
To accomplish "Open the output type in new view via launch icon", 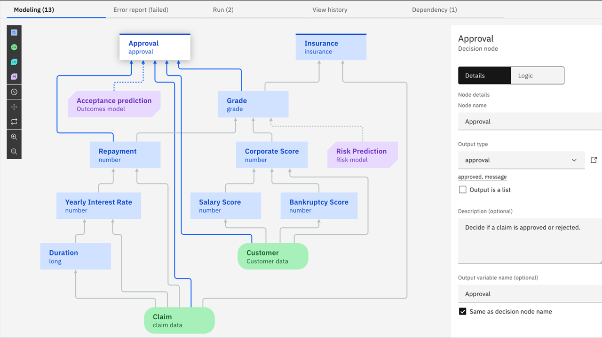I will click(x=594, y=160).
